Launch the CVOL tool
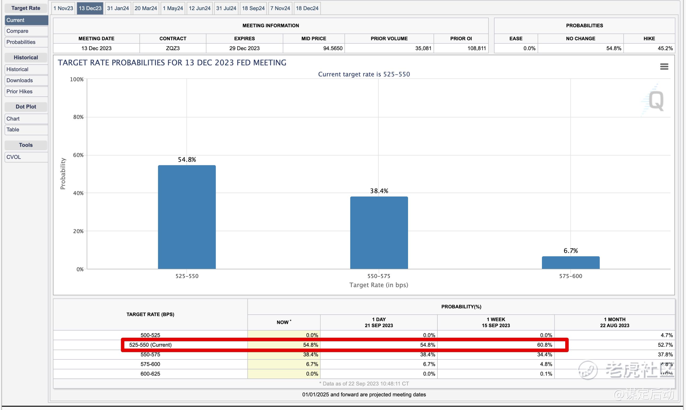Screen dimensions: 688x410 pos(26,157)
